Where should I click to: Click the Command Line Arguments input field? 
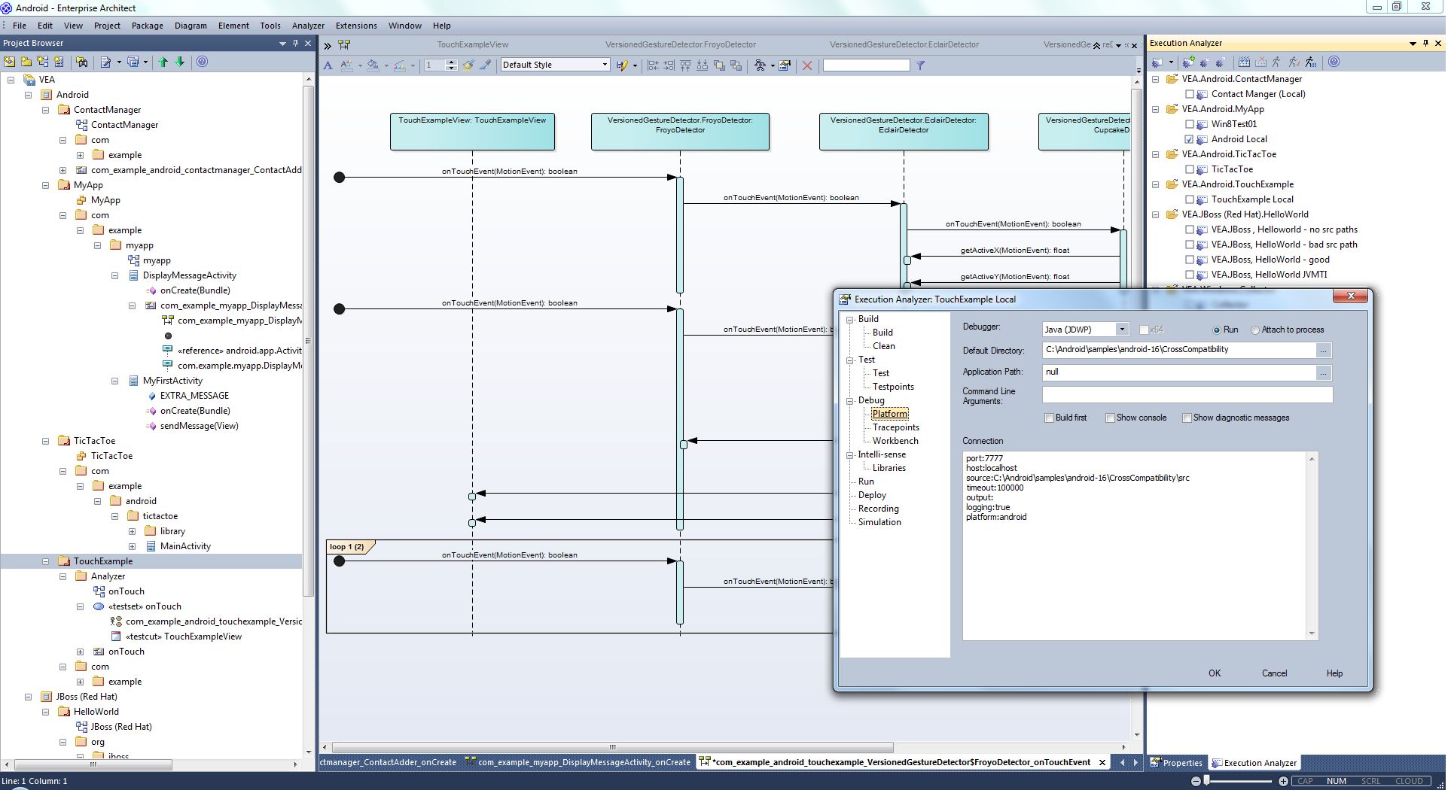tap(1187, 395)
